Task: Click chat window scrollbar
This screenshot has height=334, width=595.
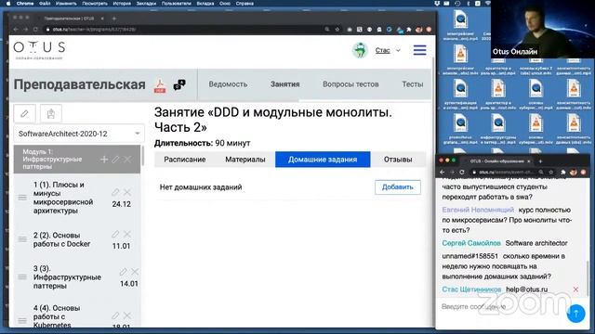Action: tap(588, 277)
